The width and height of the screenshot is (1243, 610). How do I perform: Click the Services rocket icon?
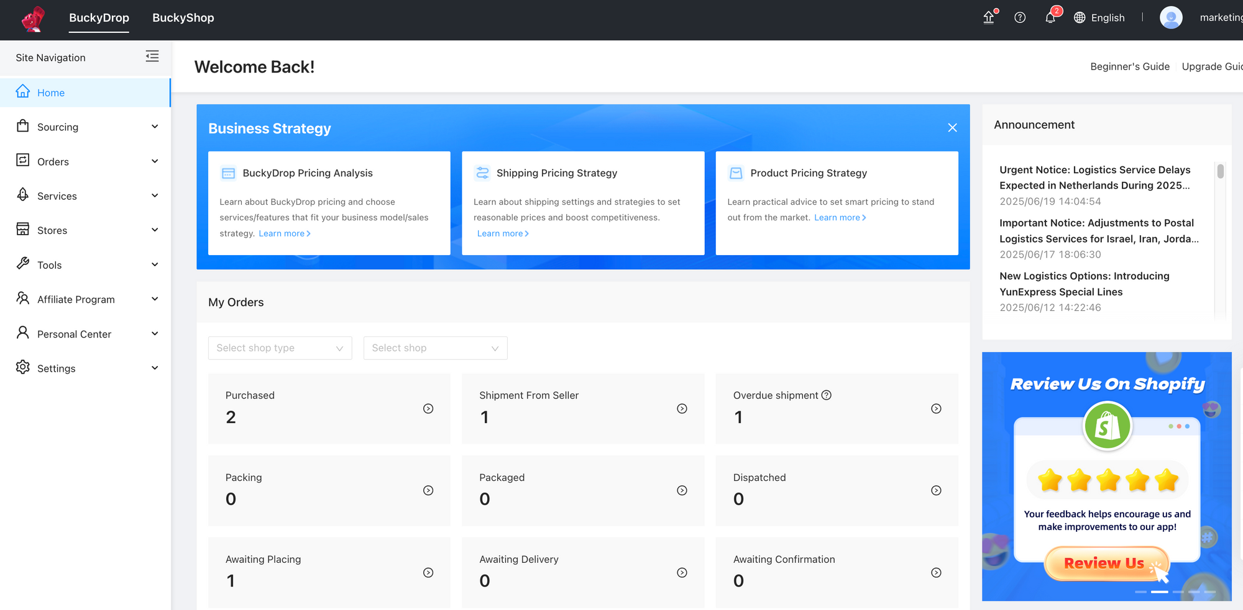pyautogui.click(x=23, y=194)
